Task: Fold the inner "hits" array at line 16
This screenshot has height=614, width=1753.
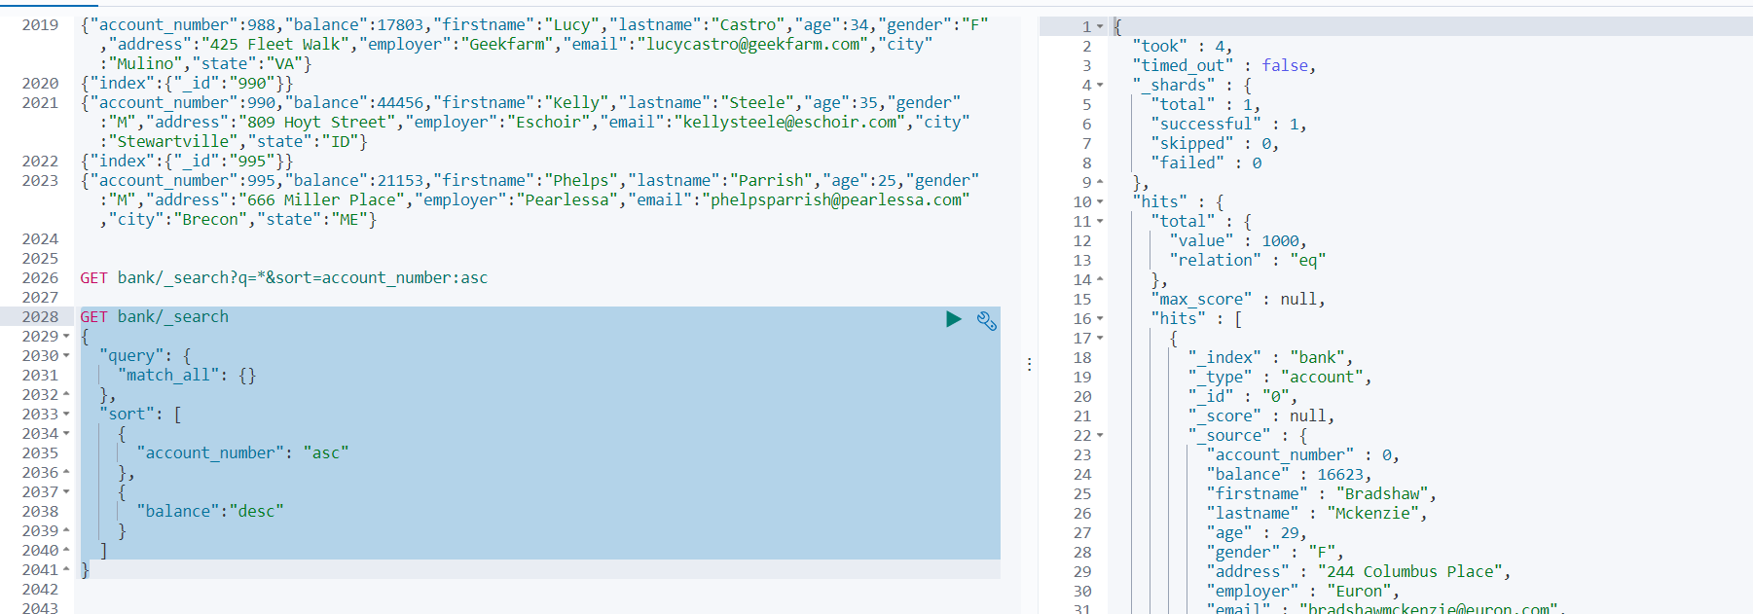Action: (1100, 319)
